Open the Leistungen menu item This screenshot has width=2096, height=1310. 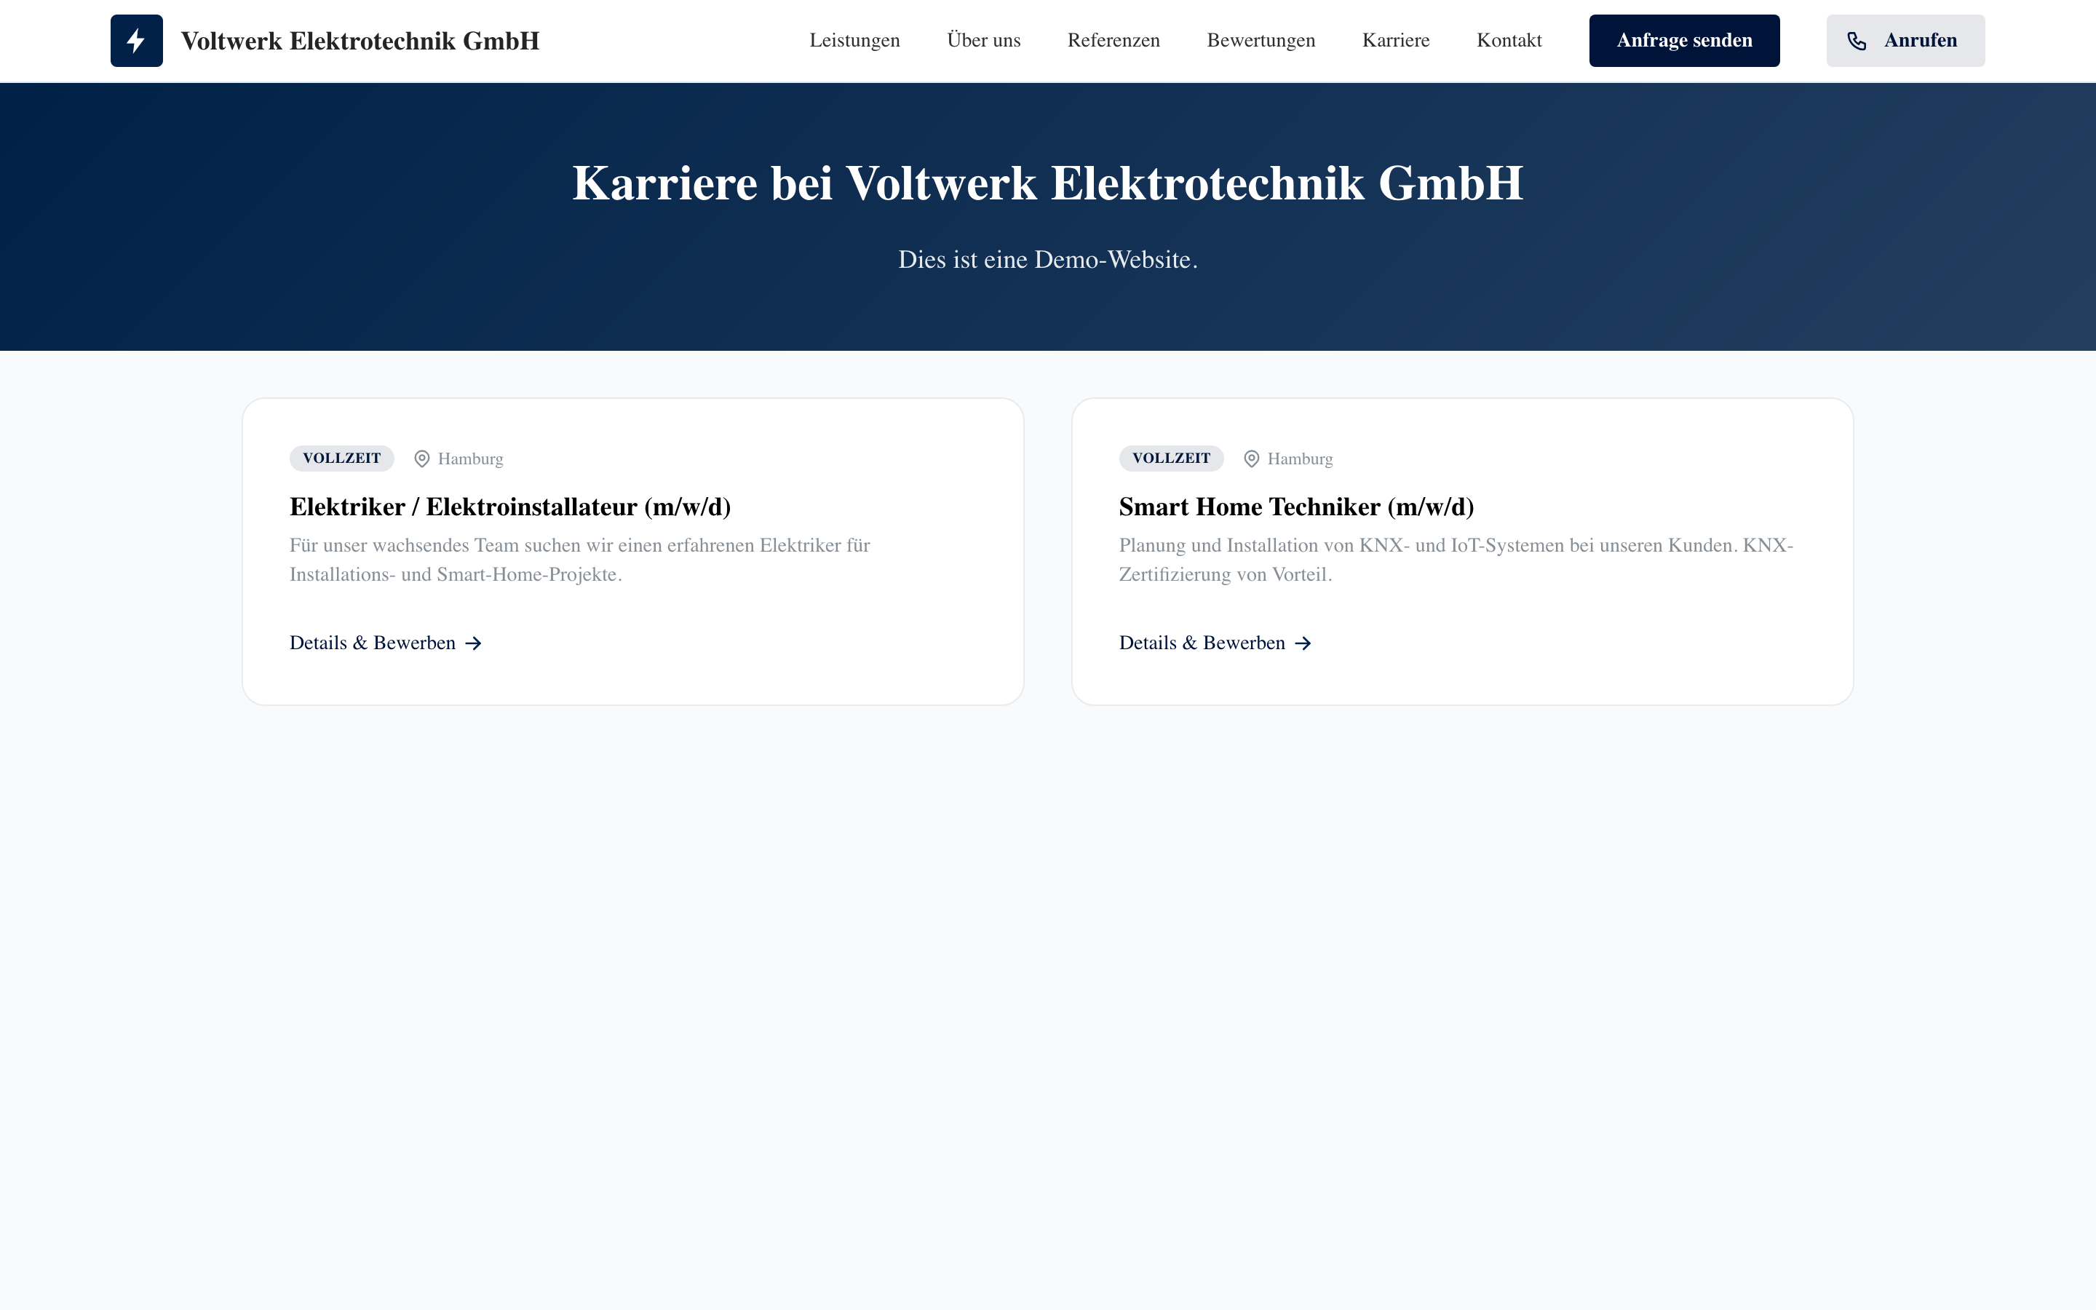click(854, 41)
